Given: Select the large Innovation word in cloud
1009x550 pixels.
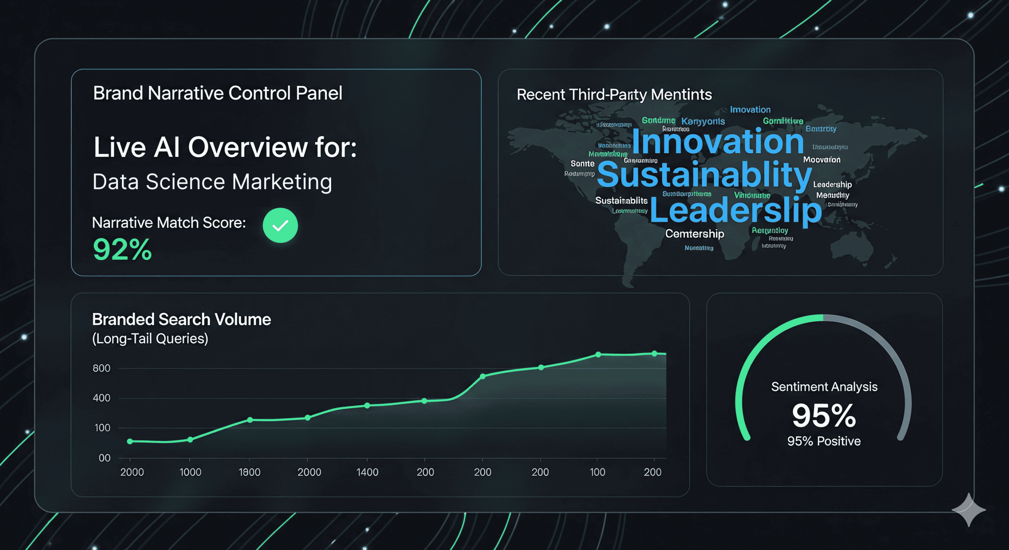Looking at the screenshot, I should pyautogui.click(x=718, y=142).
